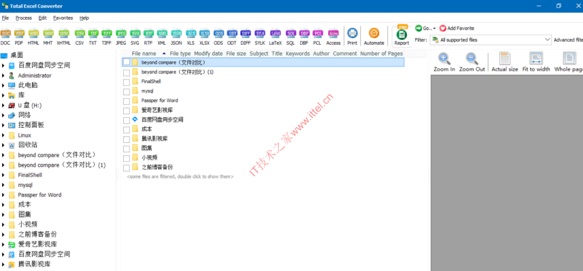Click the Add Favorite button
The width and height of the screenshot is (583, 271).
click(457, 28)
